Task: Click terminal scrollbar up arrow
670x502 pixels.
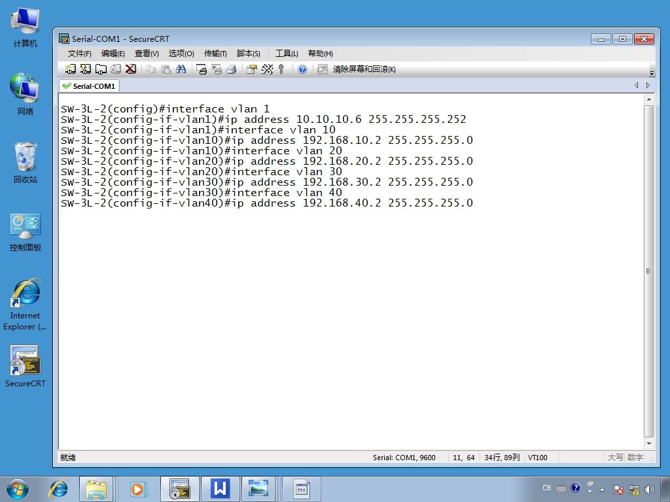Action: [x=648, y=99]
